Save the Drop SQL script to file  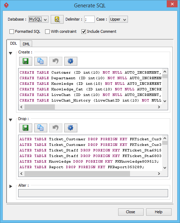pyautogui.click(x=26, y=128)
